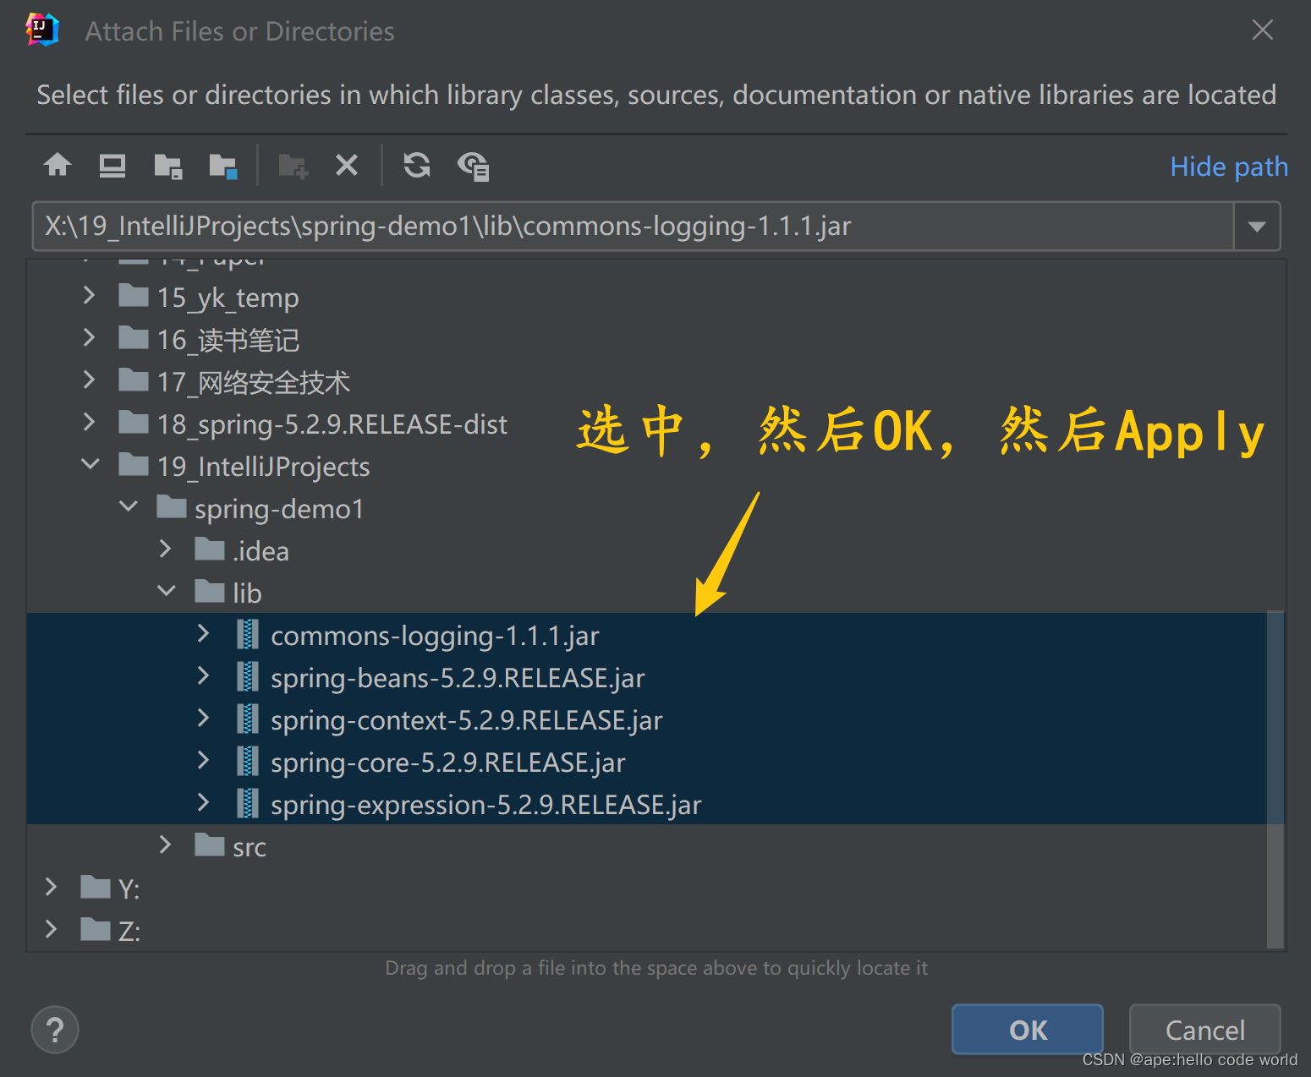Expand spring-core-5.2.9.RELEASE.jar contents
This screenshot has height=1077, width=1311.
[x=203, y=761]
